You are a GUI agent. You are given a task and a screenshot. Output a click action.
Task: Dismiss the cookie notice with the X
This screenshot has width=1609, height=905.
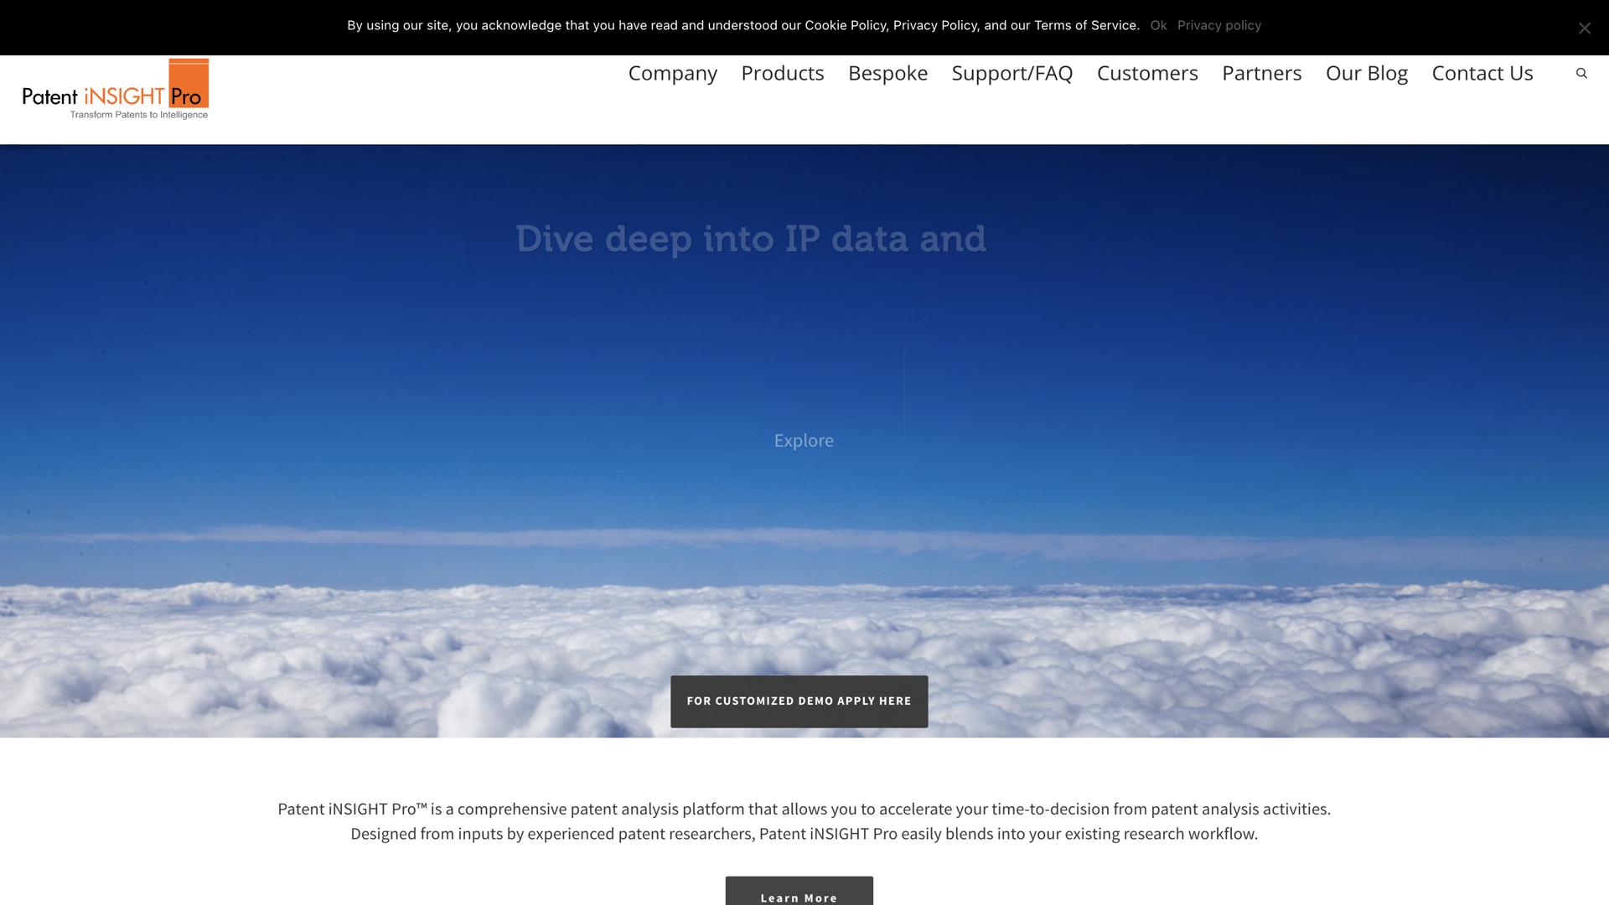[1584, 28]
